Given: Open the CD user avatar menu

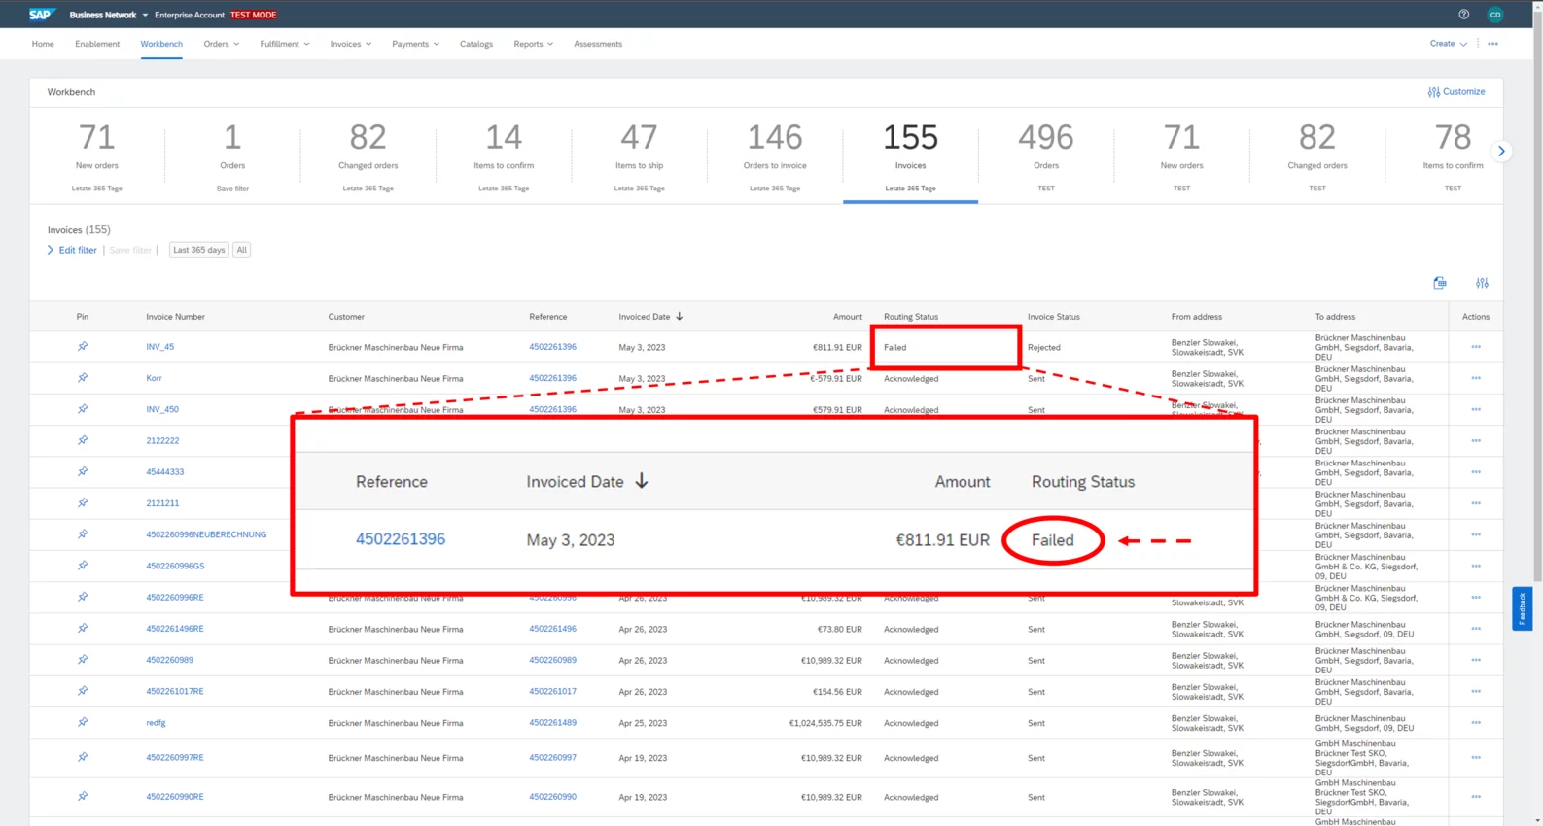Looking at the screenshot, I should tap(1494, 15).
